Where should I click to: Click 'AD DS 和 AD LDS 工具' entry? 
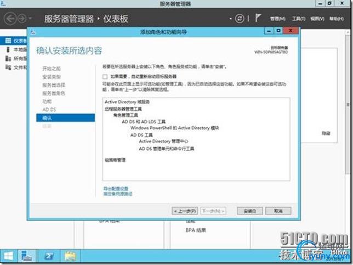pyautogui.click(x=144, y=122)
